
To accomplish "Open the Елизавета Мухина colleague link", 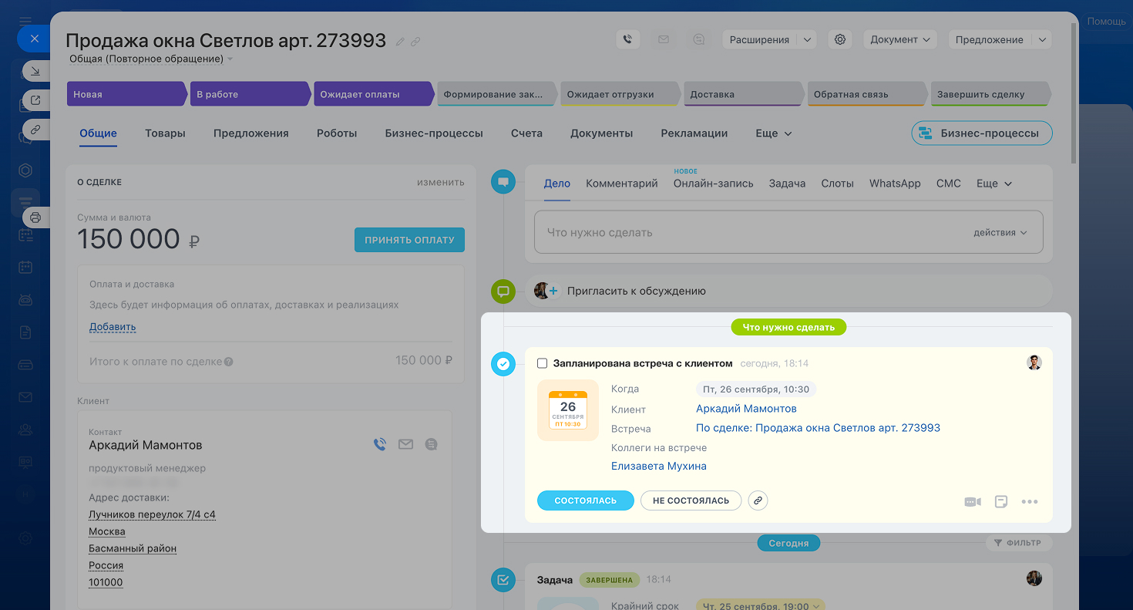I will tap(658, 466).
